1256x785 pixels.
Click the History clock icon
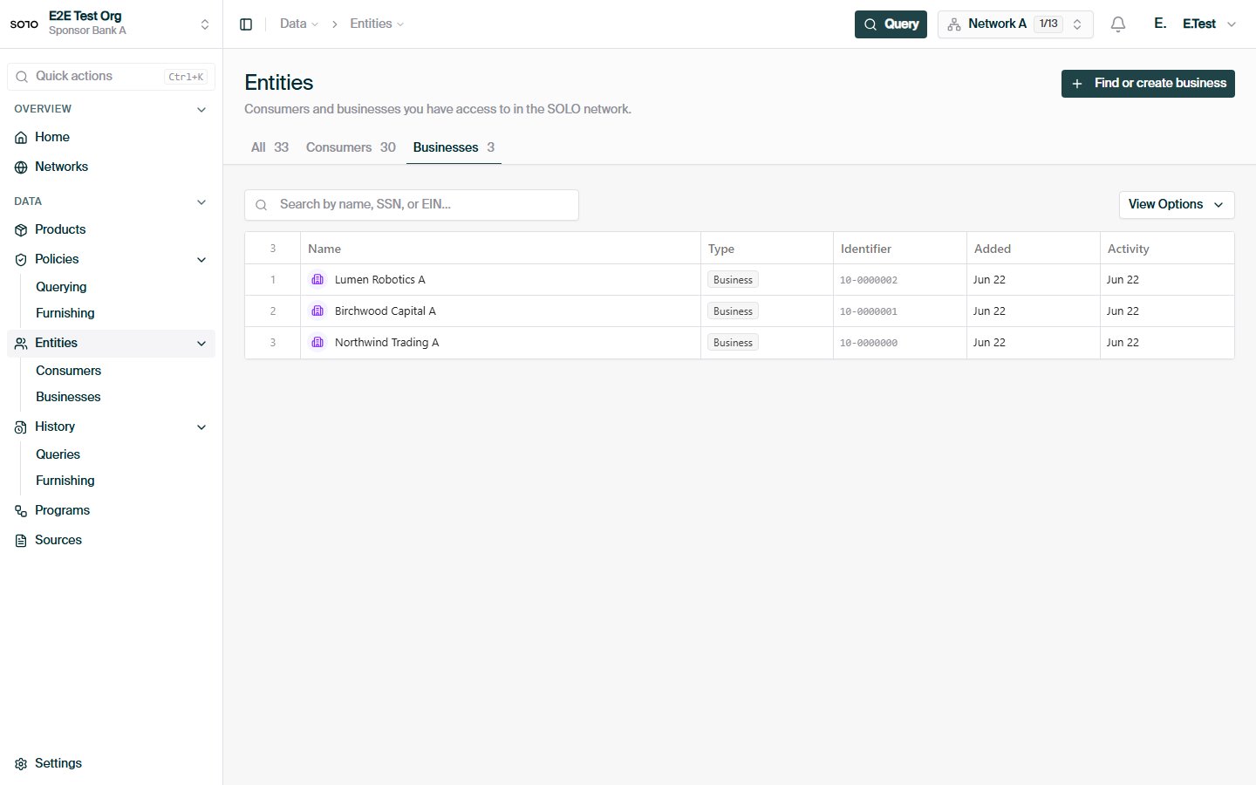click(x=21, y=427)
